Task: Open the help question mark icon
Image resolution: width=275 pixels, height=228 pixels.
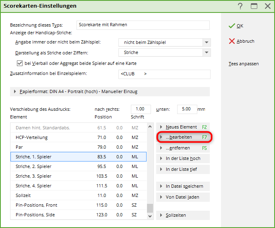Action: pyautogui.click(x=240, y=6)
